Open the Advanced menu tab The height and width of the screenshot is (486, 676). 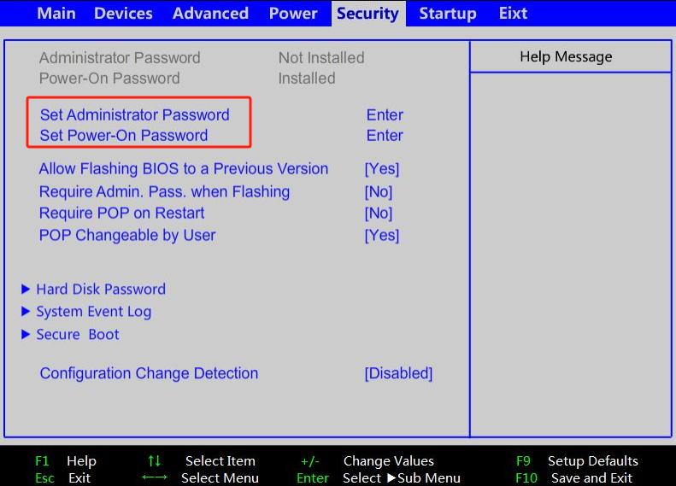coord(210,14)
